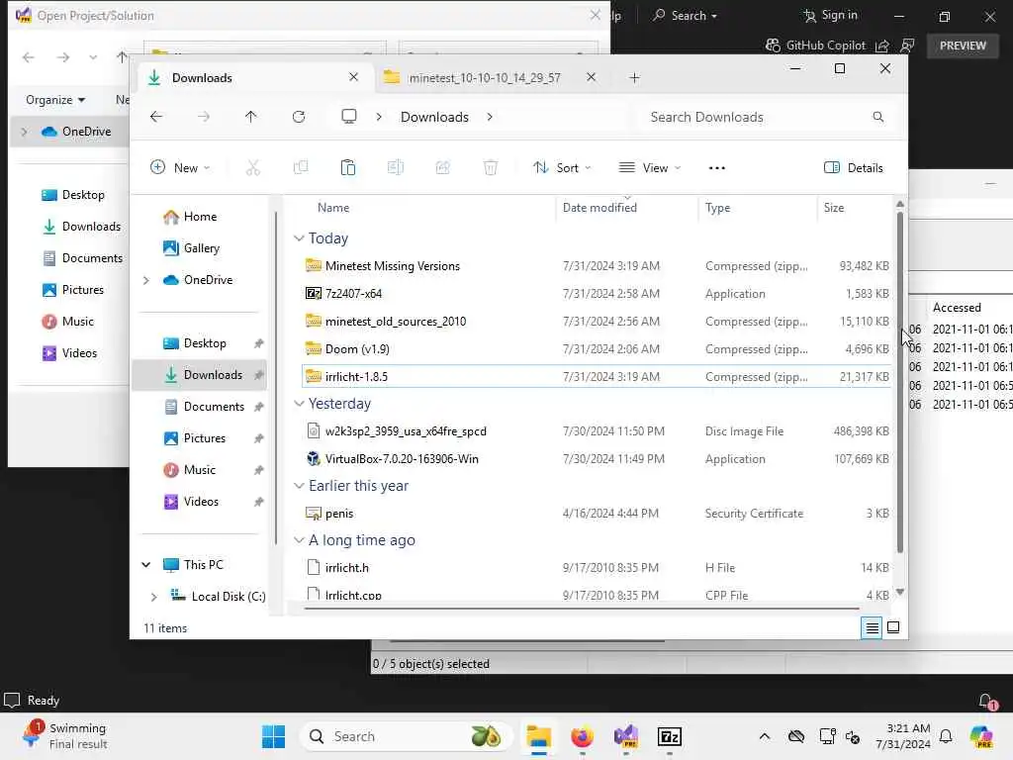Click the horizontal scrollbar in file list
1013x760 pixels.
(x=582, y=609)
